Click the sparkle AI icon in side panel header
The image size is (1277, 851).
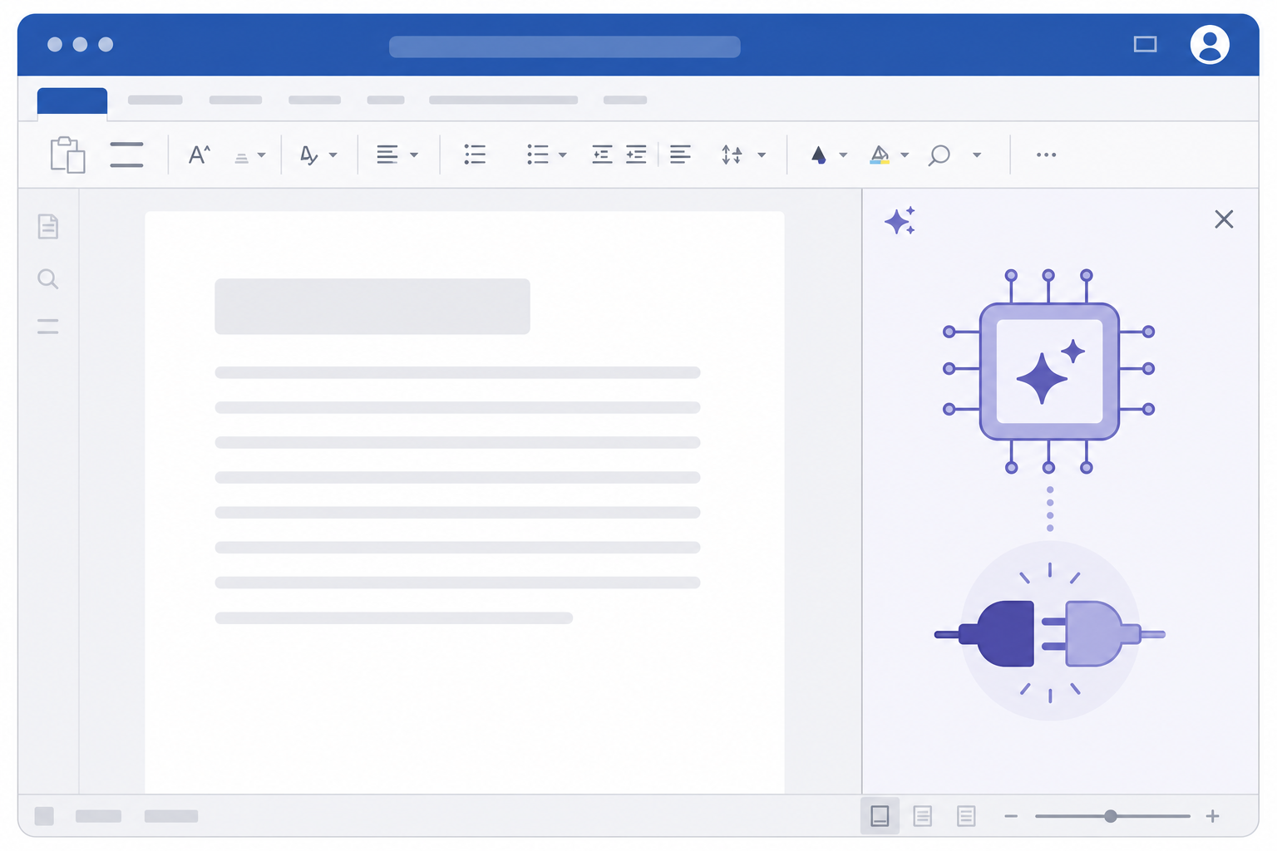(x=900, y=221)
